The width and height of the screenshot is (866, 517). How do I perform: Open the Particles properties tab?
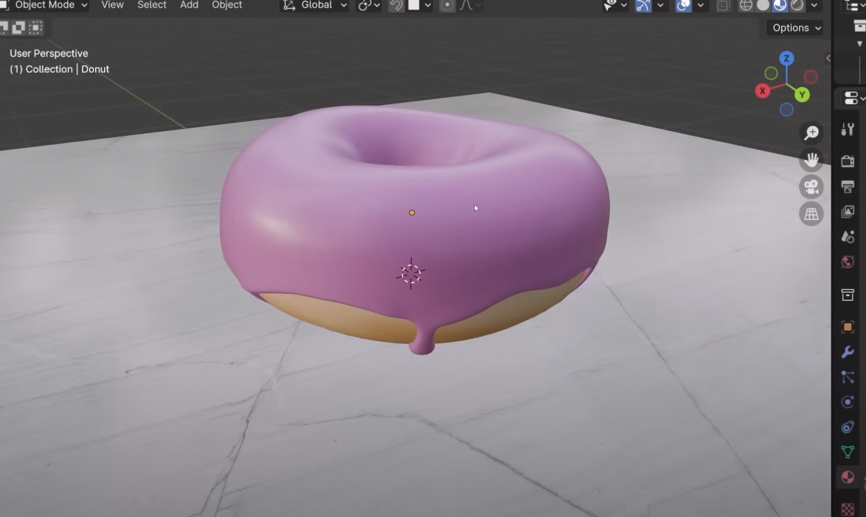point(847,377)
